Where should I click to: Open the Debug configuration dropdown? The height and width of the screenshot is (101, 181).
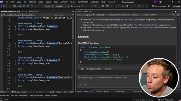click(x=49, y=6)
